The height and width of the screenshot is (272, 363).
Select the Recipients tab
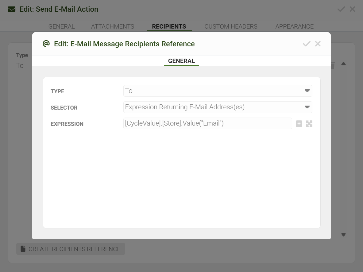169,26
